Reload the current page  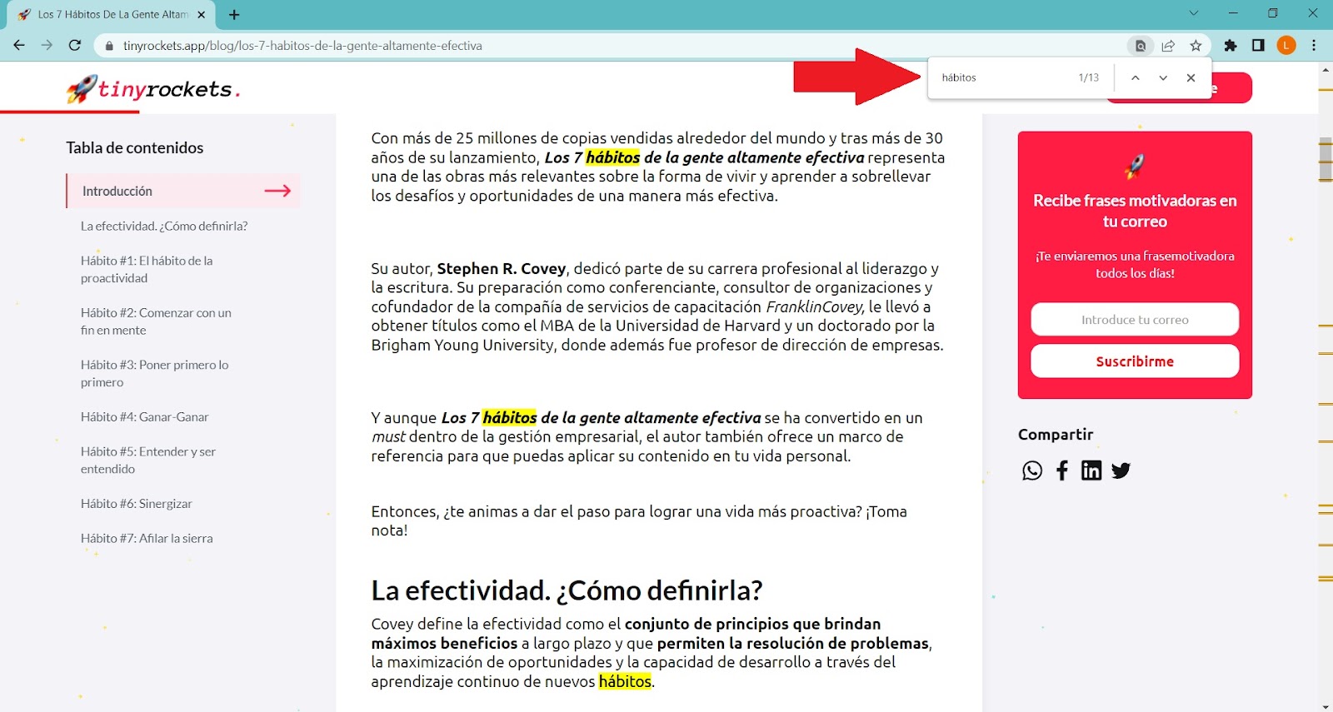(75, 46)
